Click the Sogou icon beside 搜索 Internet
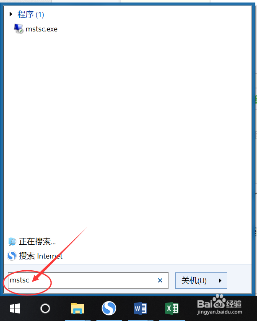Screen dimensions: 257x321 pyautogui.click(x=12, y=256)
